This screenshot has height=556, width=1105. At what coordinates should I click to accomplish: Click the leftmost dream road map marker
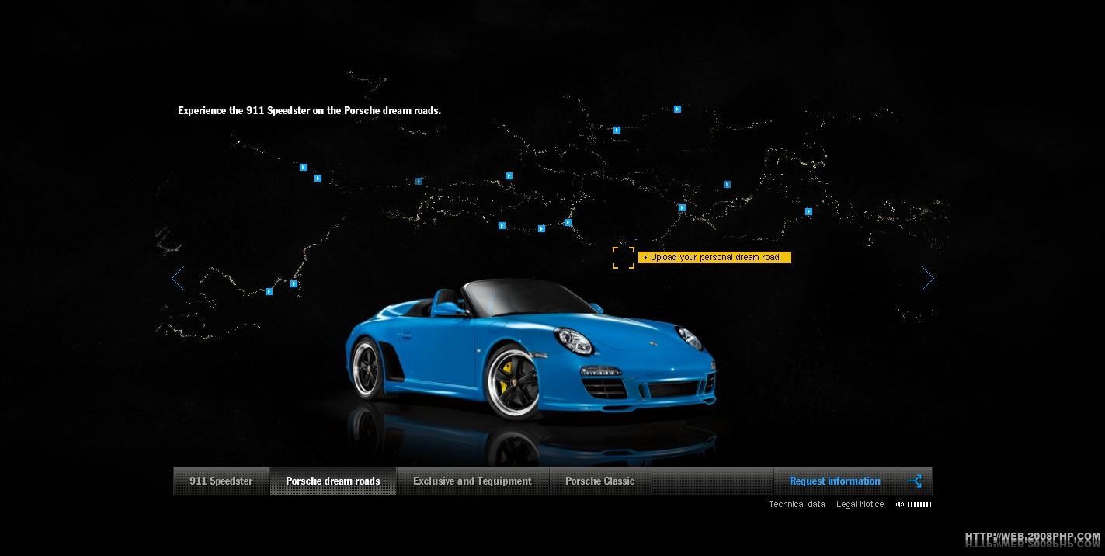pyautogui.click(x=269, y=292)
